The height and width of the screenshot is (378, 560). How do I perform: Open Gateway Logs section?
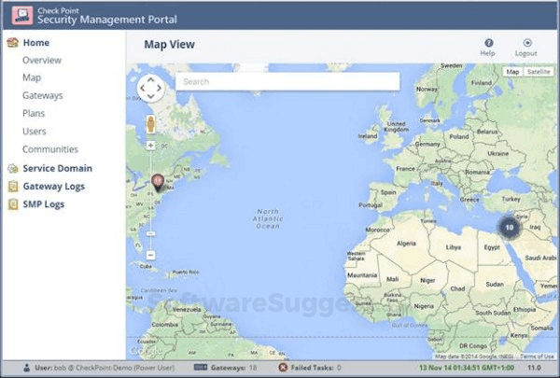tap(54, 187)
